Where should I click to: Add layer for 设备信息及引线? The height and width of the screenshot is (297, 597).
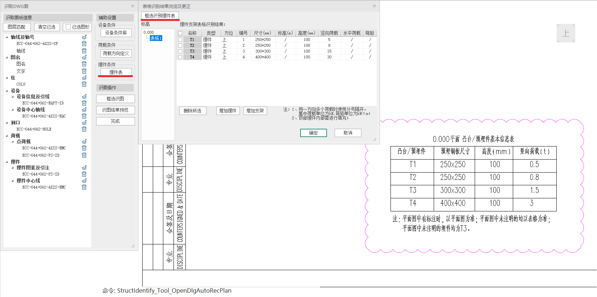(84, 96)
